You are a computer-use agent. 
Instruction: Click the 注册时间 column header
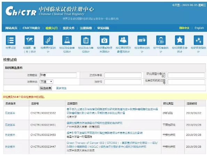tap(192, 103)
